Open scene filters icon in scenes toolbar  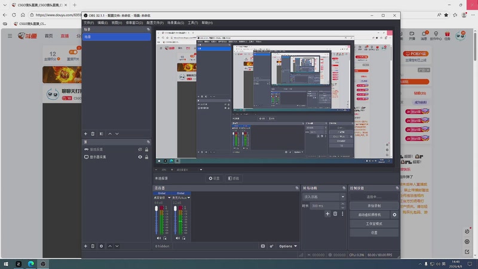click(101, 134)
